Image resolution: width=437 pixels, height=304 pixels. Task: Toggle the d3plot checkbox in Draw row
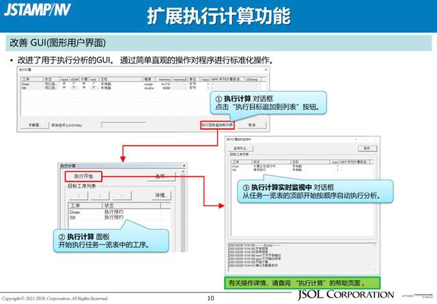pyautogui.click(x=74, y=84)
